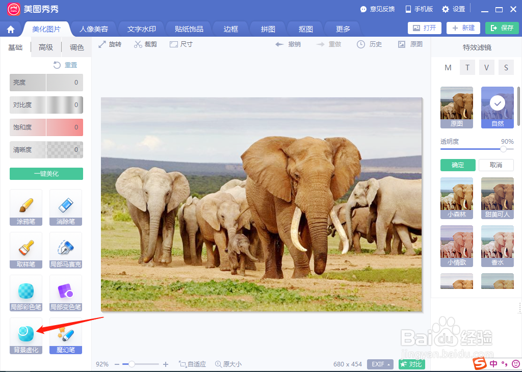Adjust the zoom level slider

tap(141, 364)
